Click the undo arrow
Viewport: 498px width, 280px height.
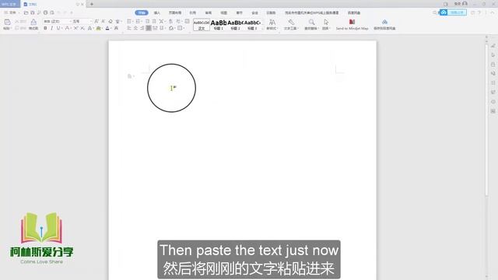[59, 12]
